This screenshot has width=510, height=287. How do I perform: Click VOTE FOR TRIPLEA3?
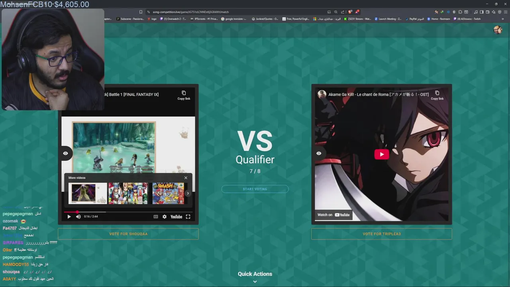pos(382,234)
